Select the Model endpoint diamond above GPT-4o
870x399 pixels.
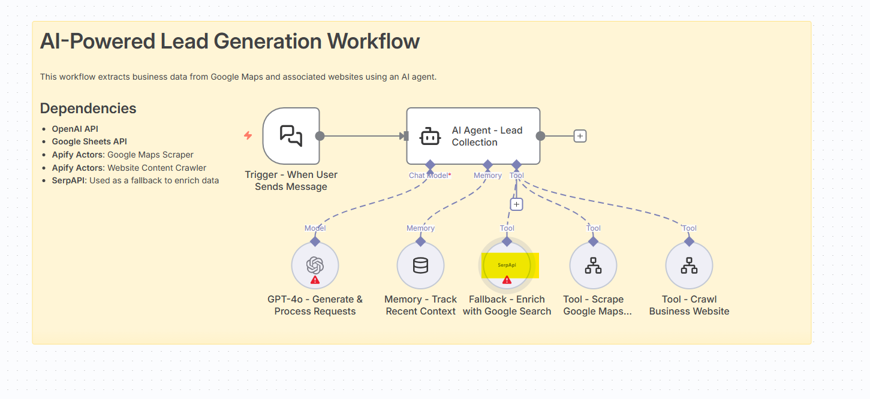(315, 241)
